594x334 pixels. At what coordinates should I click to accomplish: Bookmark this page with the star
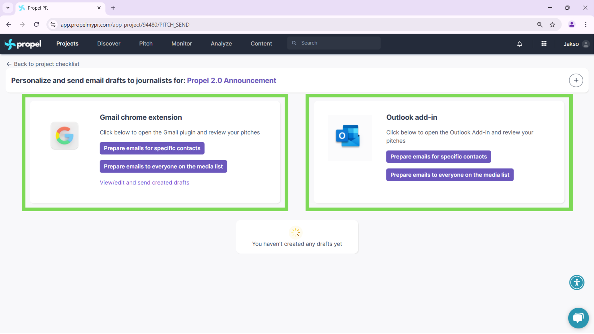click(552, 24)
